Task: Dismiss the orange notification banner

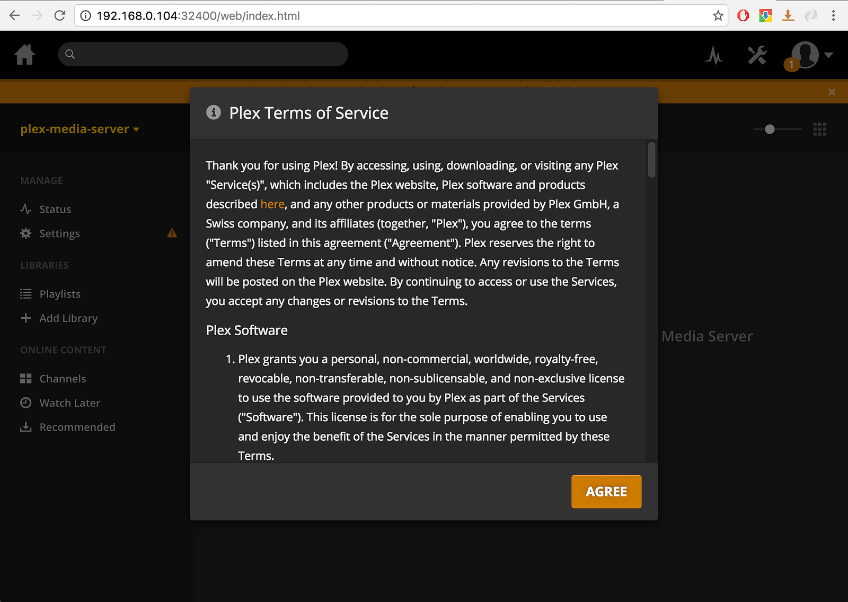Action: coord(832,92)
